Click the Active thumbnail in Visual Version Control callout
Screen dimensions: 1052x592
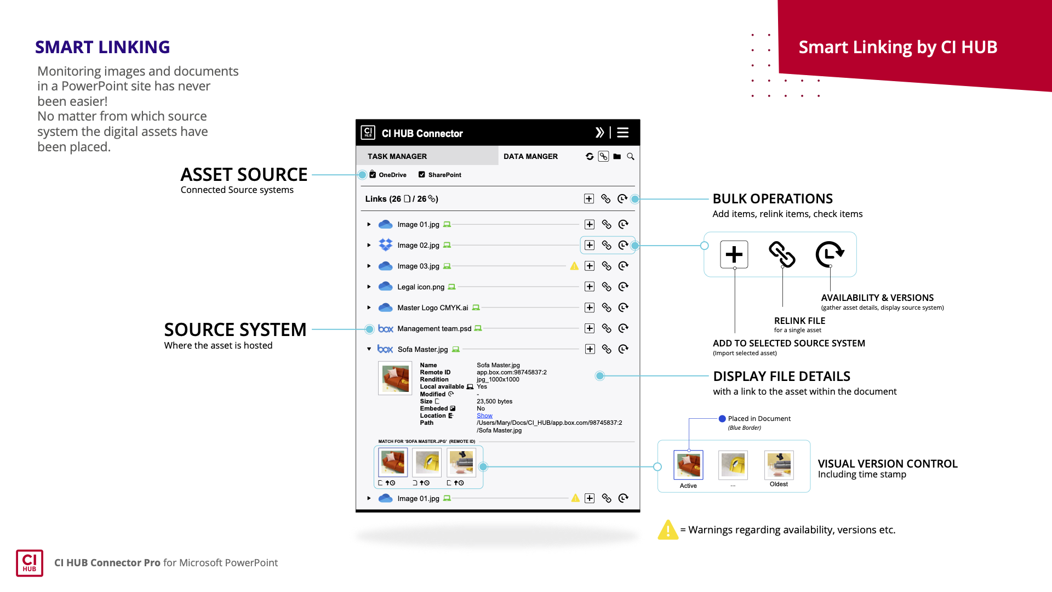coord(688,465)
